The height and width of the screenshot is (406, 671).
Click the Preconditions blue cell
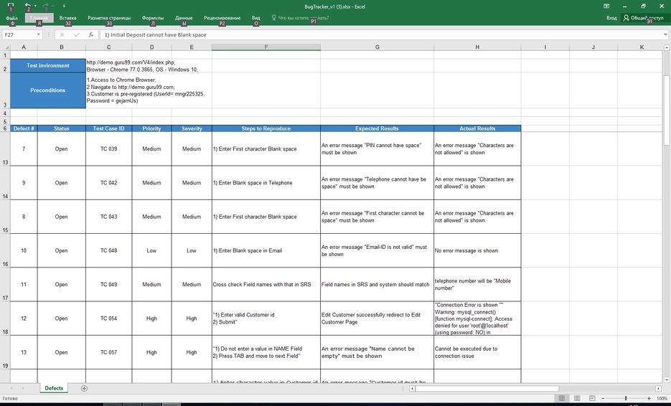click(47, 90)
